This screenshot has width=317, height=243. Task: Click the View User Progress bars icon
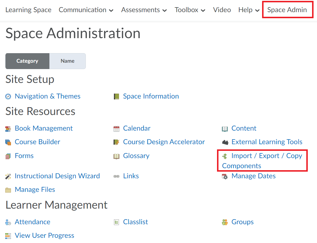tap(8, 236)
